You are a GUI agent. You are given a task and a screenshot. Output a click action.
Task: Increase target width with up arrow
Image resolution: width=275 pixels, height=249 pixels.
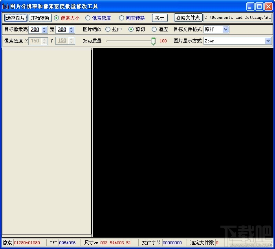[71, 28]
